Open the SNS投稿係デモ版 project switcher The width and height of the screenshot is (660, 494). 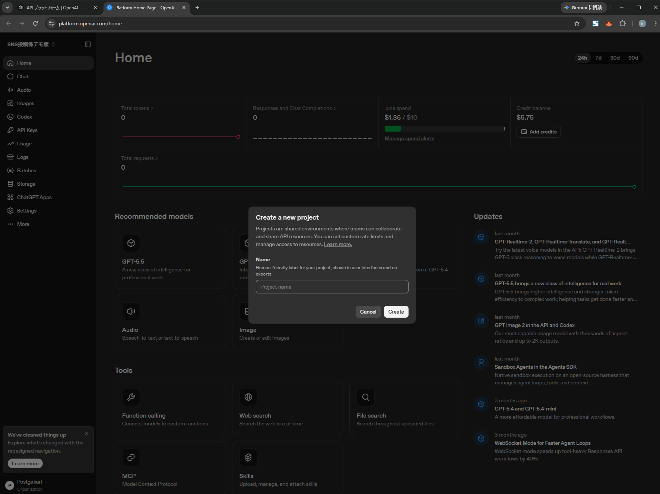(x=31, y=44)
